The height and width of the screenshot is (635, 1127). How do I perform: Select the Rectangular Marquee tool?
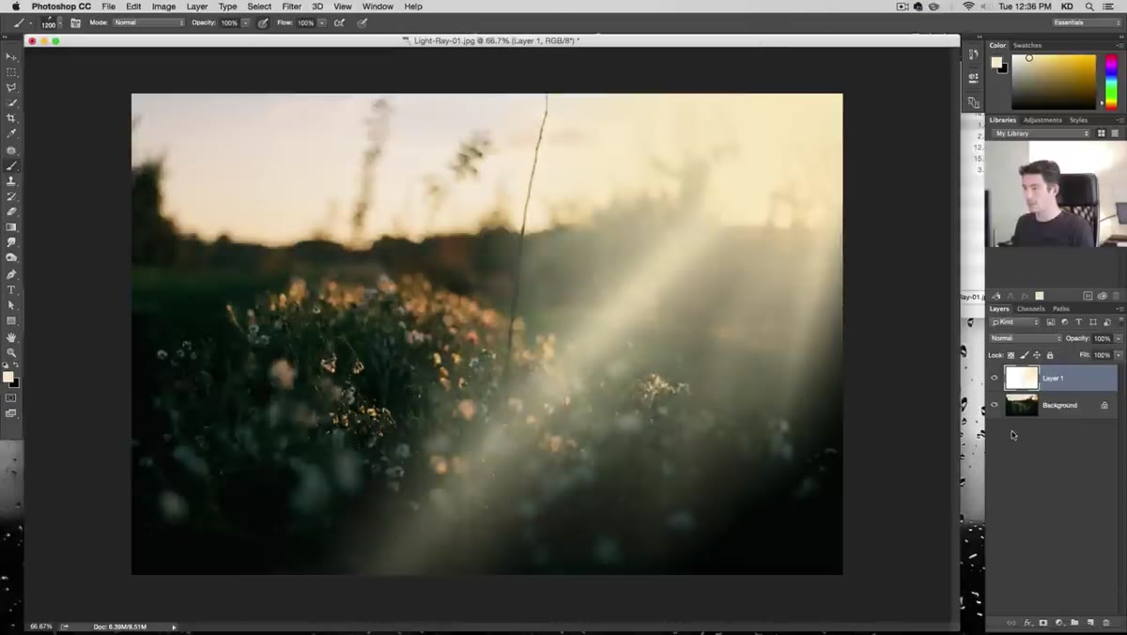pyautogui.click(x=11, y=72)
